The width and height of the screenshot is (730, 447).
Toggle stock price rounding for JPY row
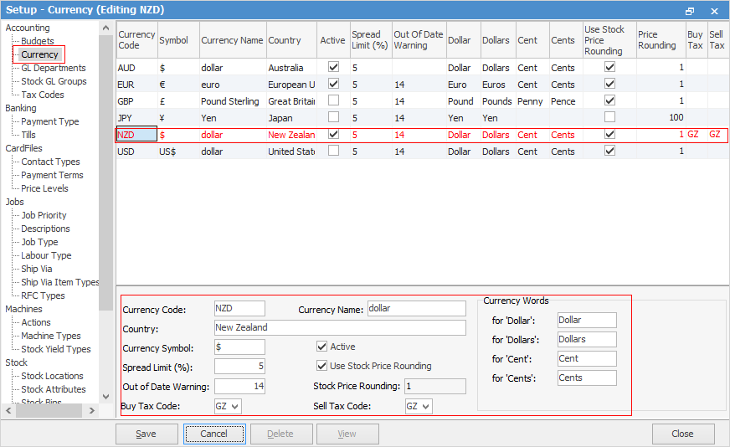point(609,118)
